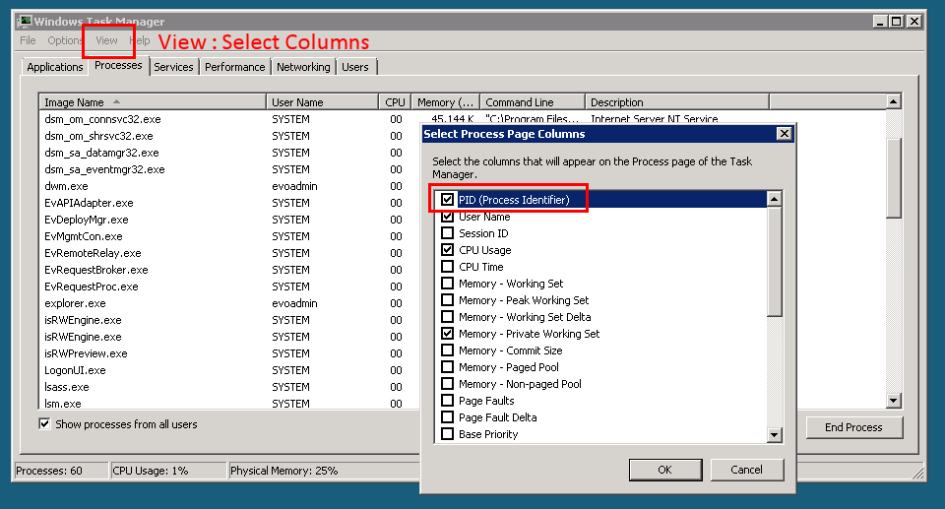Switch to the Performance tab
945x509 pixels.
[x=235, y=67]
